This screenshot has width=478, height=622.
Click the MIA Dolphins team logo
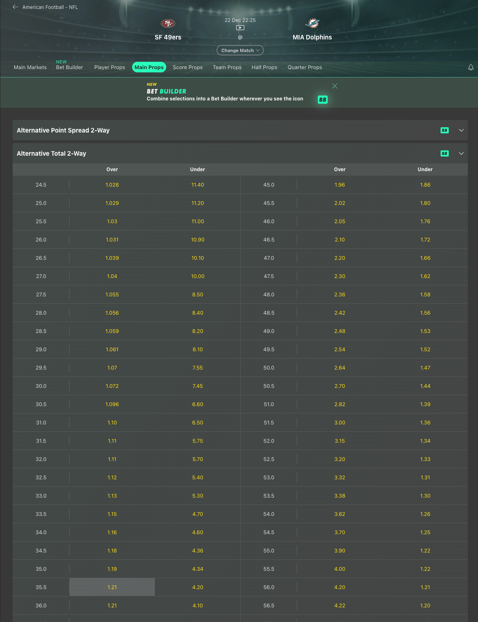click(x=312, y=24)
